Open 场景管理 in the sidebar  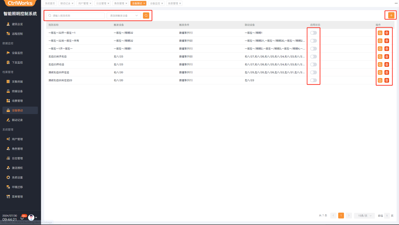point(17,101)
